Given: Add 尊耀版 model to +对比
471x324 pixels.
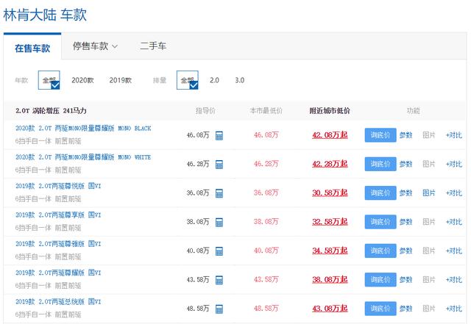Looking at the screenshot, I should (454, 280).
